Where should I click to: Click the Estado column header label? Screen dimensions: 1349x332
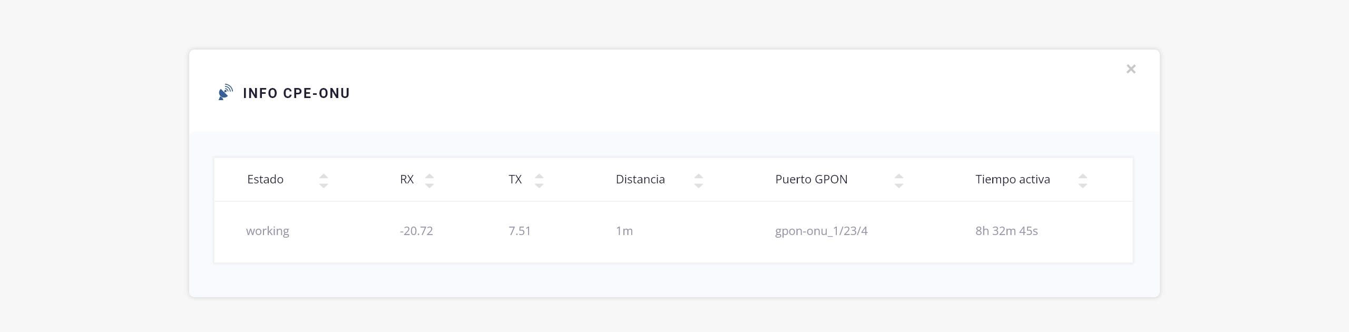point(265,180)
